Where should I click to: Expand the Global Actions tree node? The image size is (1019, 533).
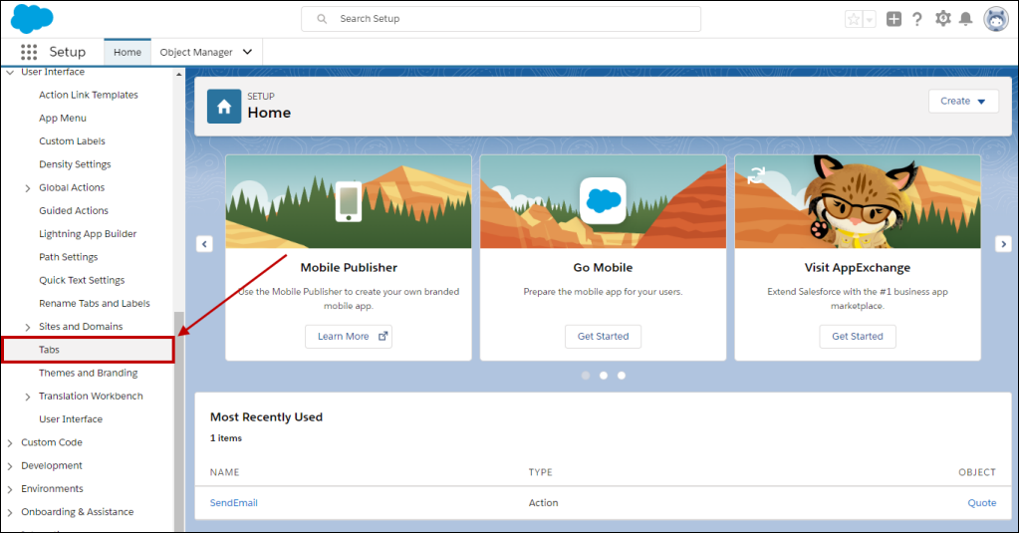coord(28,187)
